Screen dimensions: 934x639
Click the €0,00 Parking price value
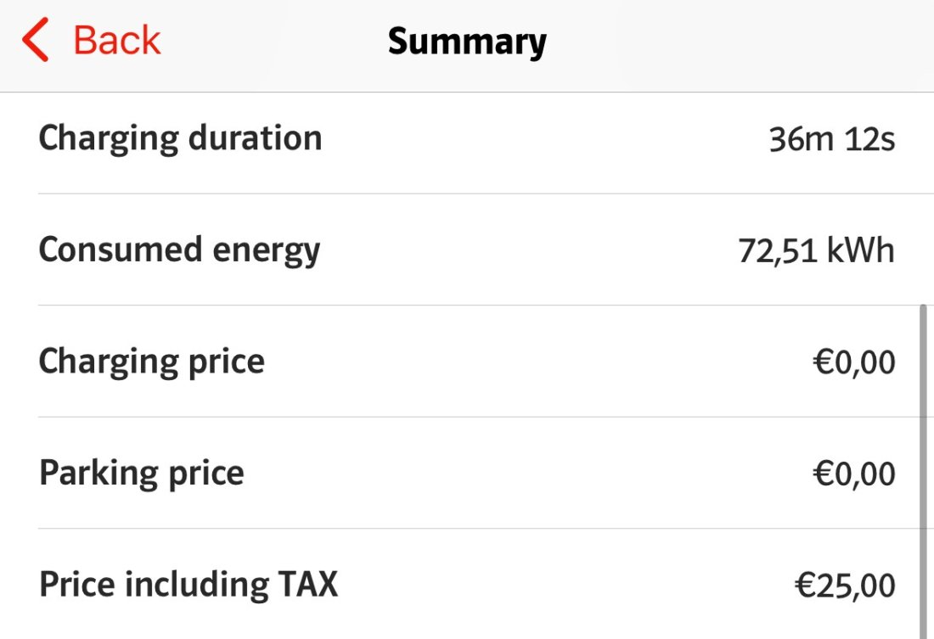tap(853, 474)
